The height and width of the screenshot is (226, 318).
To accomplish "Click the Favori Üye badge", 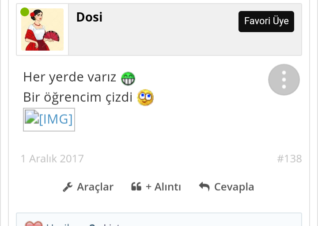I will click(x=266, y=22).
